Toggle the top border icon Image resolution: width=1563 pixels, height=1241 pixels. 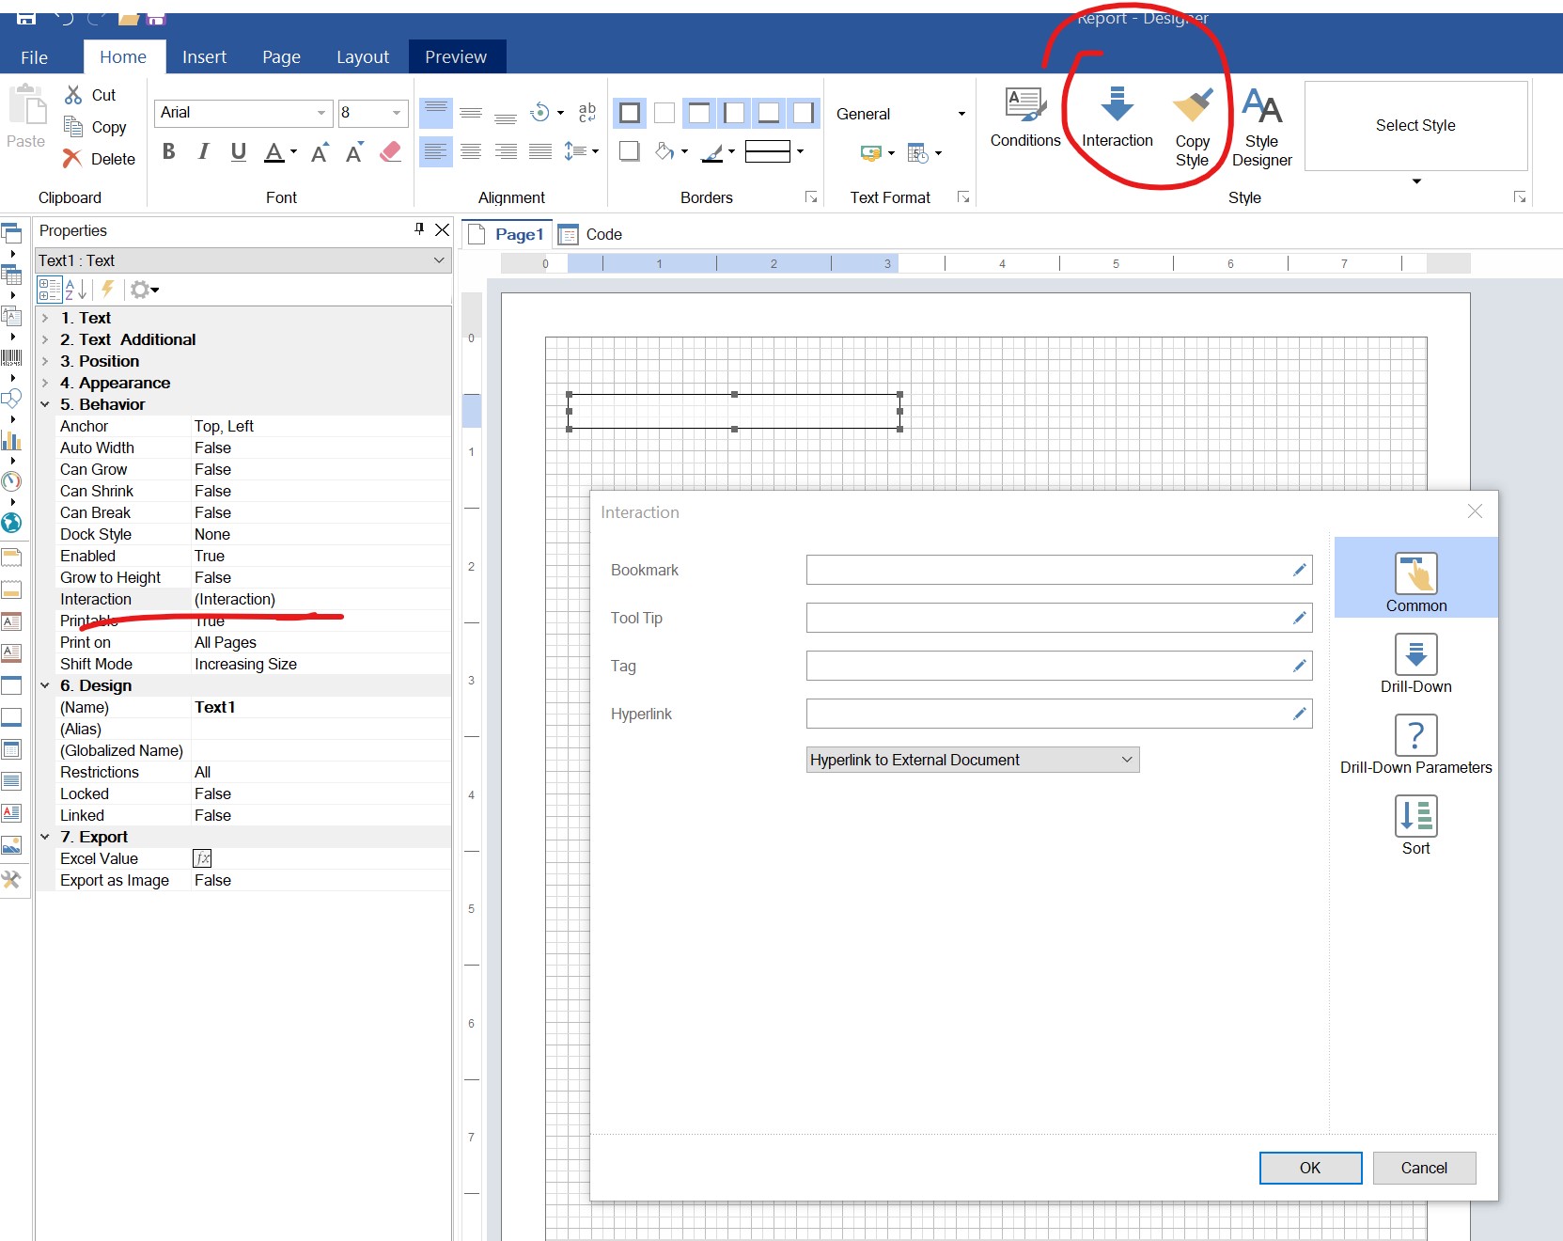click(x=699, y=113)
